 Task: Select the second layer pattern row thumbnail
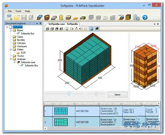coord(61,122)
